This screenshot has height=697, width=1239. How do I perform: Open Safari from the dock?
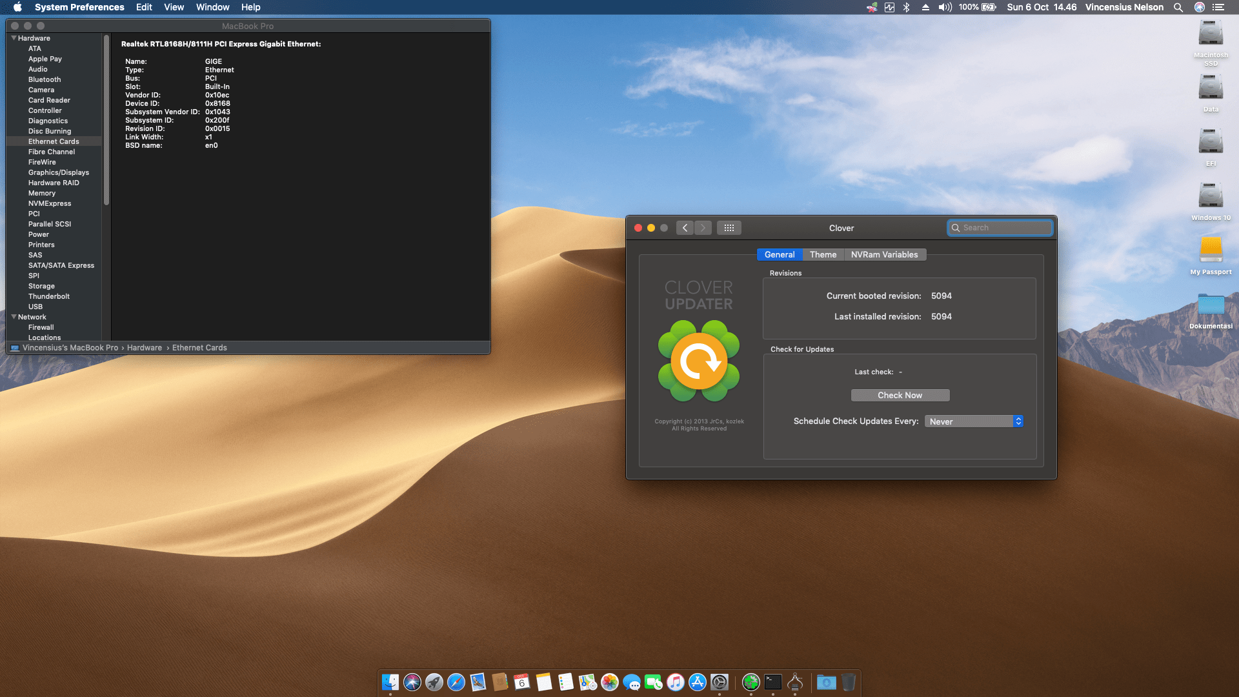point(456,682)
